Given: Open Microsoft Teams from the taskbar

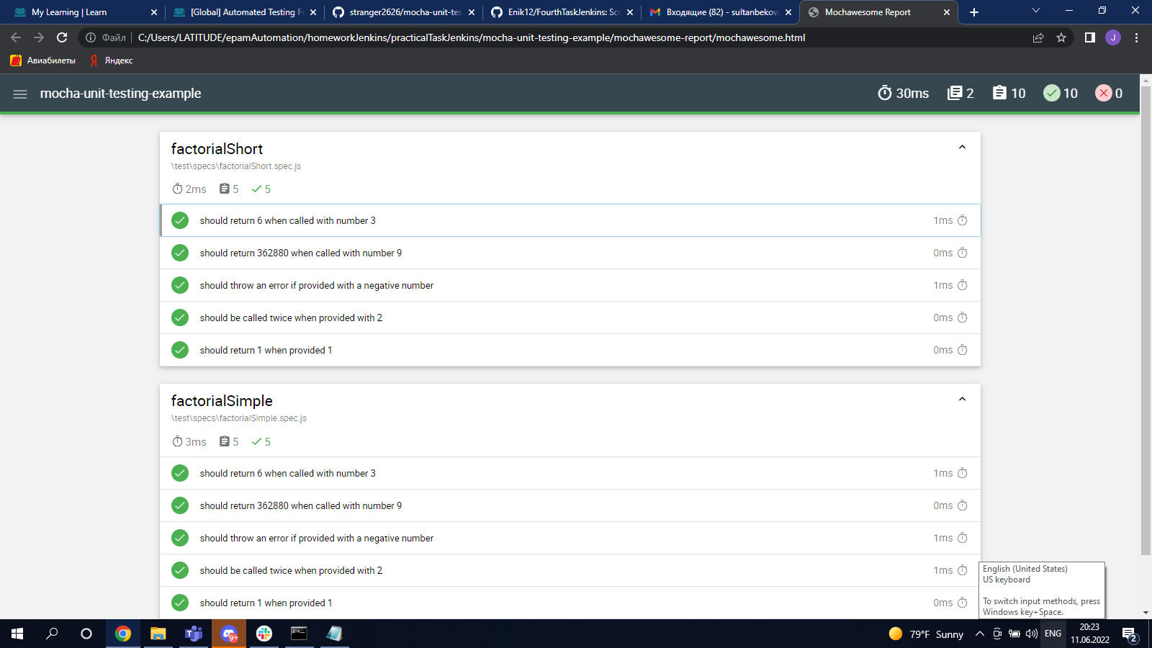Looking at the screenshot, I should [193, 634].
